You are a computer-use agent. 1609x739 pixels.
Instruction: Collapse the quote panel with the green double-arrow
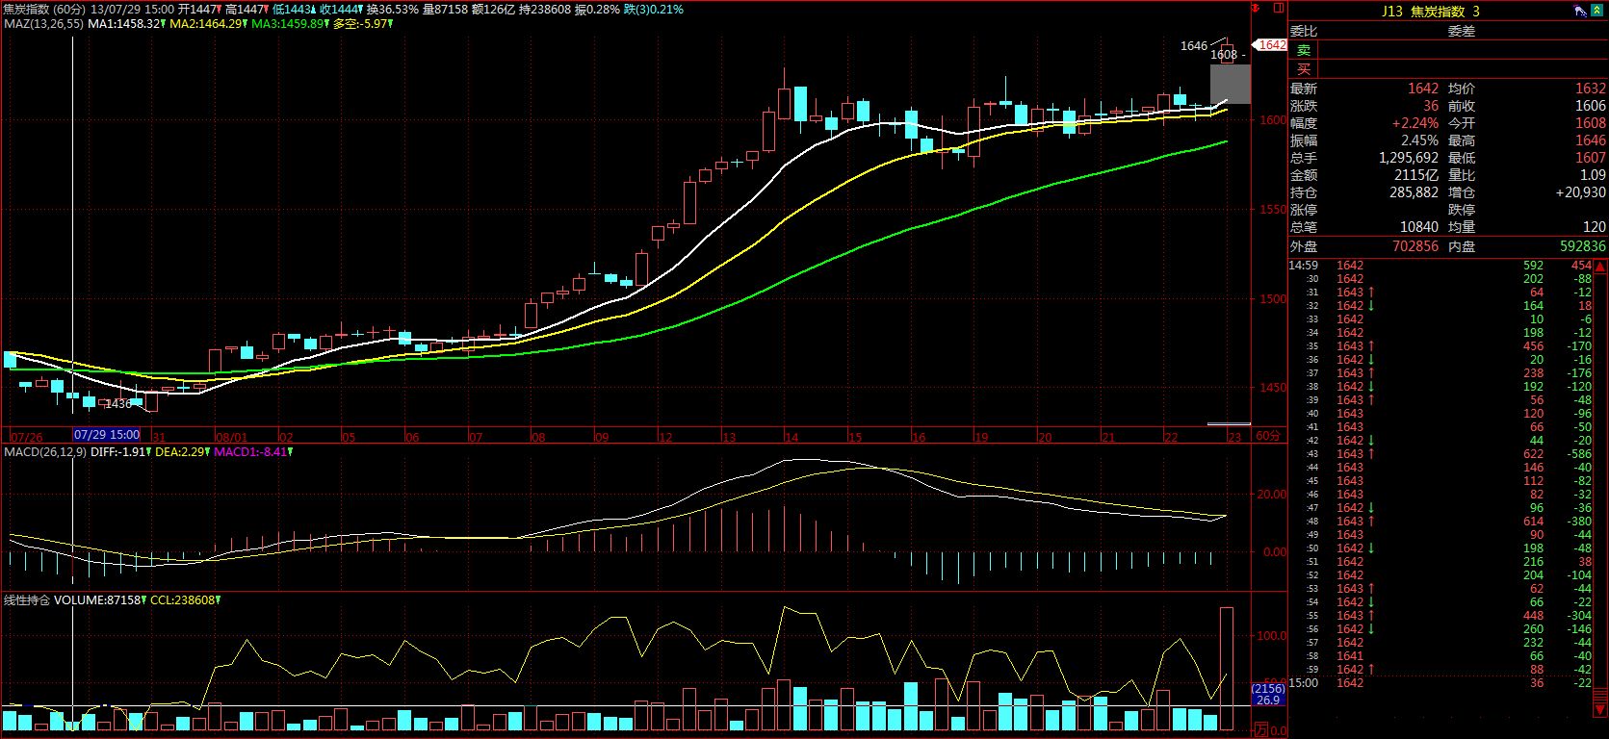(1599, 12)
